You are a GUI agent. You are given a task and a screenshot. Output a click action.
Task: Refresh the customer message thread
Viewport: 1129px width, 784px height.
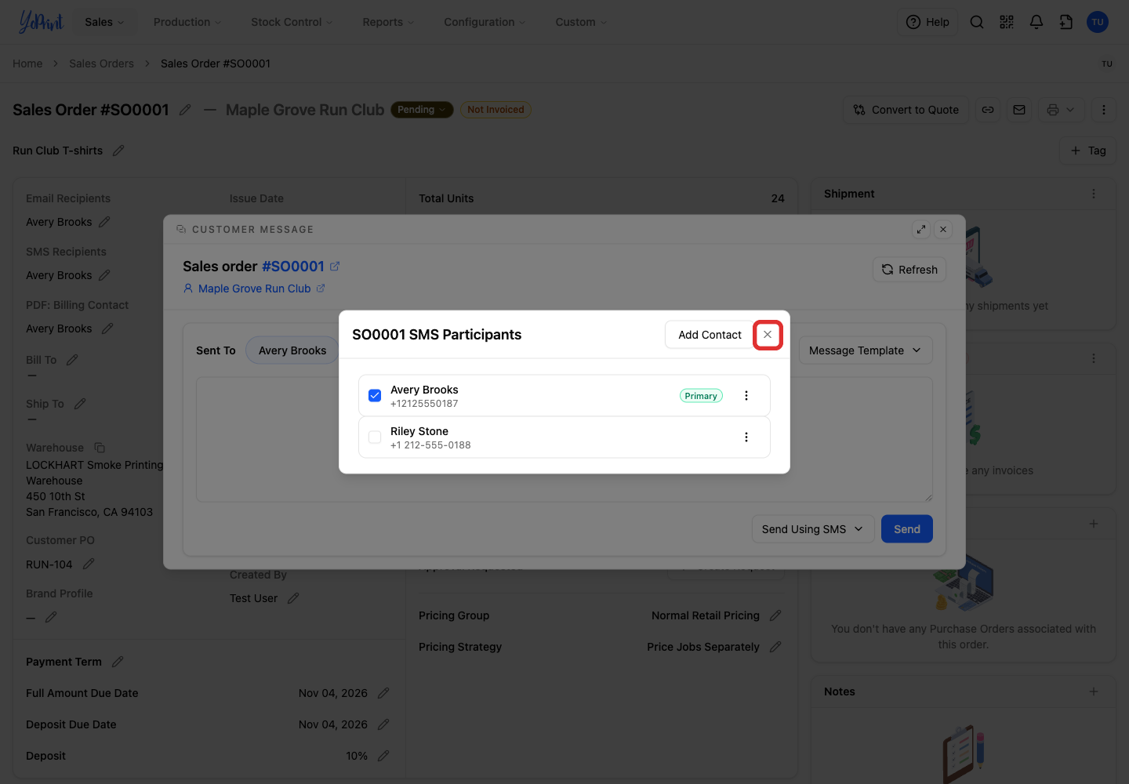(909, 270)
